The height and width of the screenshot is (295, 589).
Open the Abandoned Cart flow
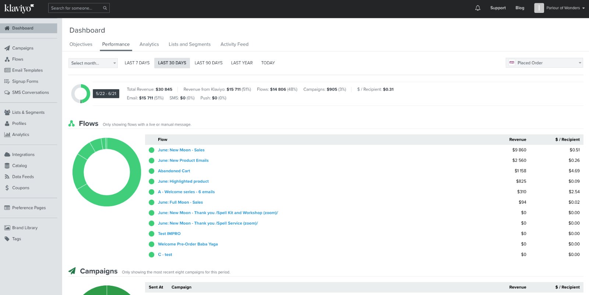click(174, 171)
